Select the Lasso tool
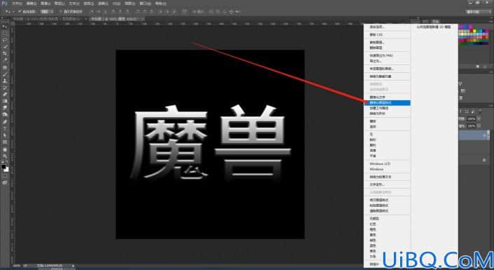494x270 pixels. (5, 40)
